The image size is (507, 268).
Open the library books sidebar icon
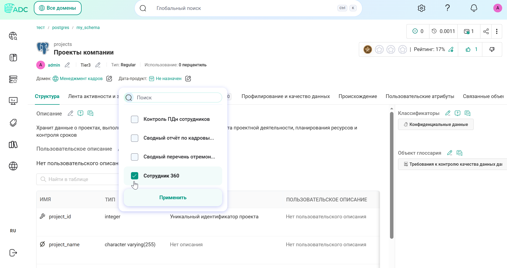click(x=13, y=144)
